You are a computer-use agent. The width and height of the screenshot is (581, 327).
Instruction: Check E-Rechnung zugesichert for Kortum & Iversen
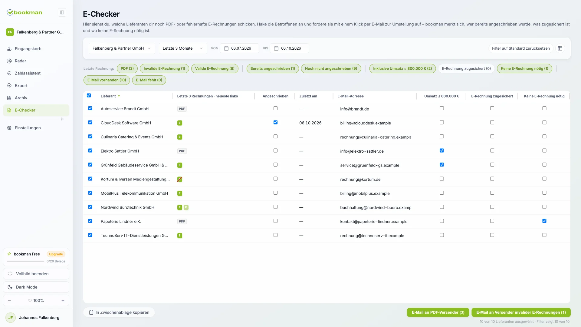(x=492, y=179)
